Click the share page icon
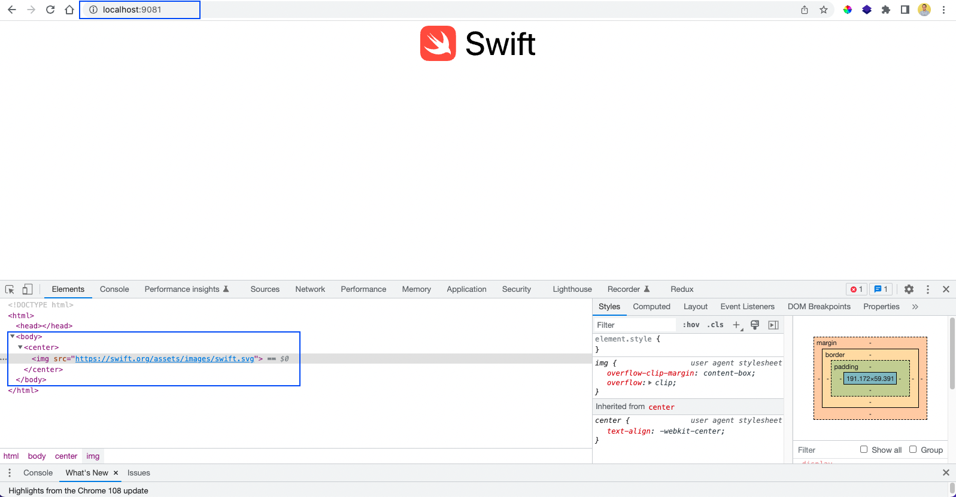 (805, 10)
